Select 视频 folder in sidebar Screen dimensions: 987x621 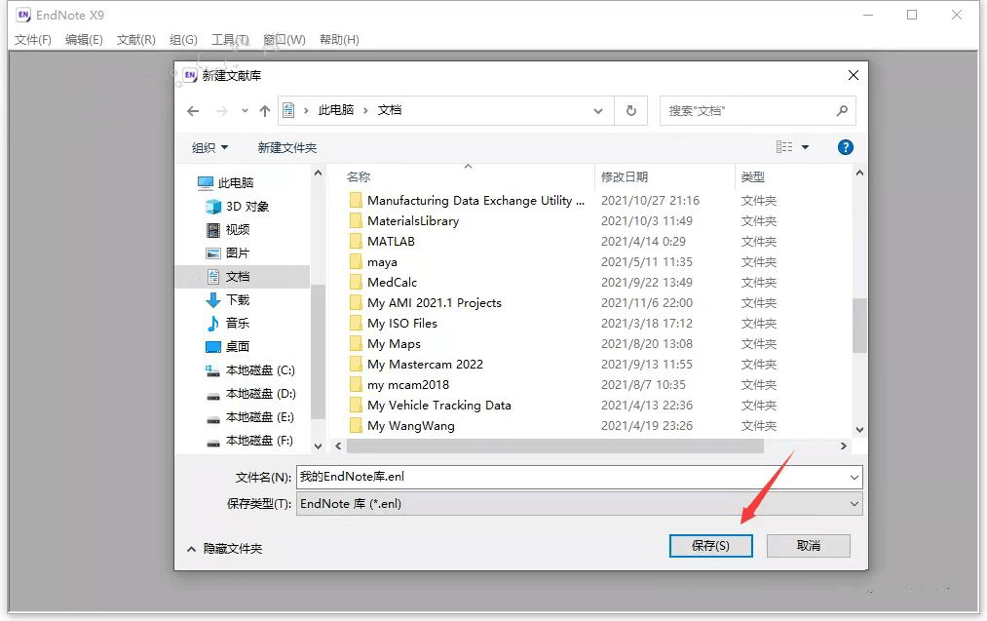point(229,230)
